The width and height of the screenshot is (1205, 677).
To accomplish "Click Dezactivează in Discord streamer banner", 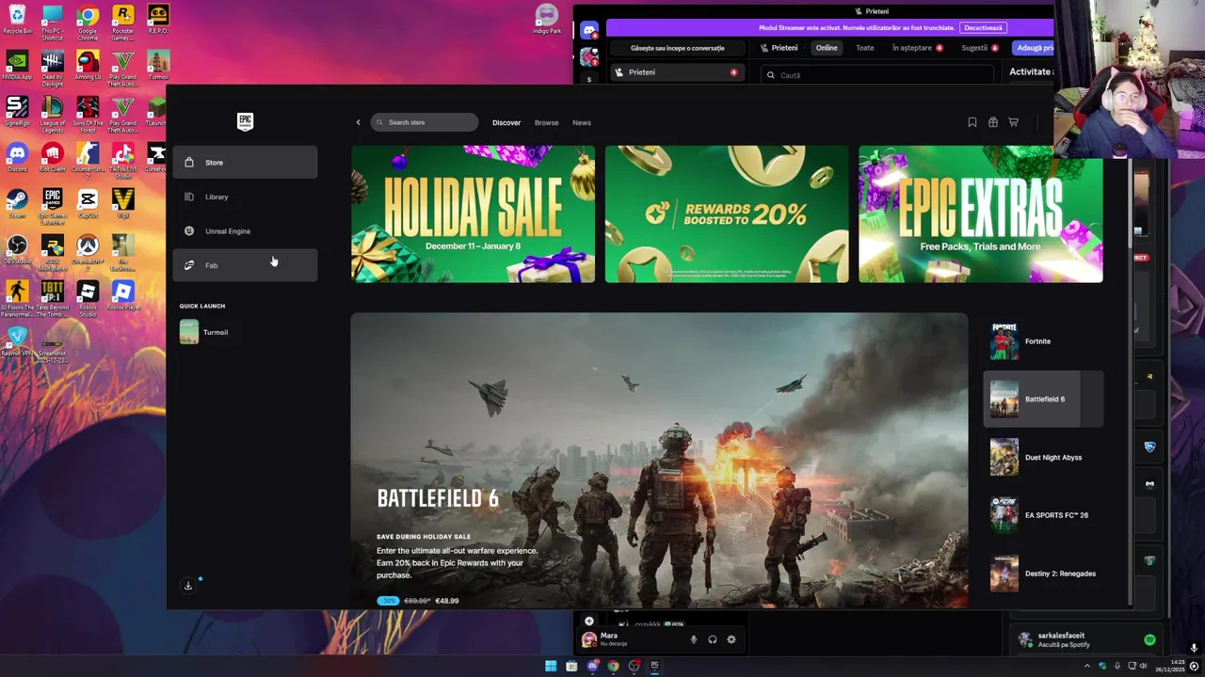I will tap(983, 28).
